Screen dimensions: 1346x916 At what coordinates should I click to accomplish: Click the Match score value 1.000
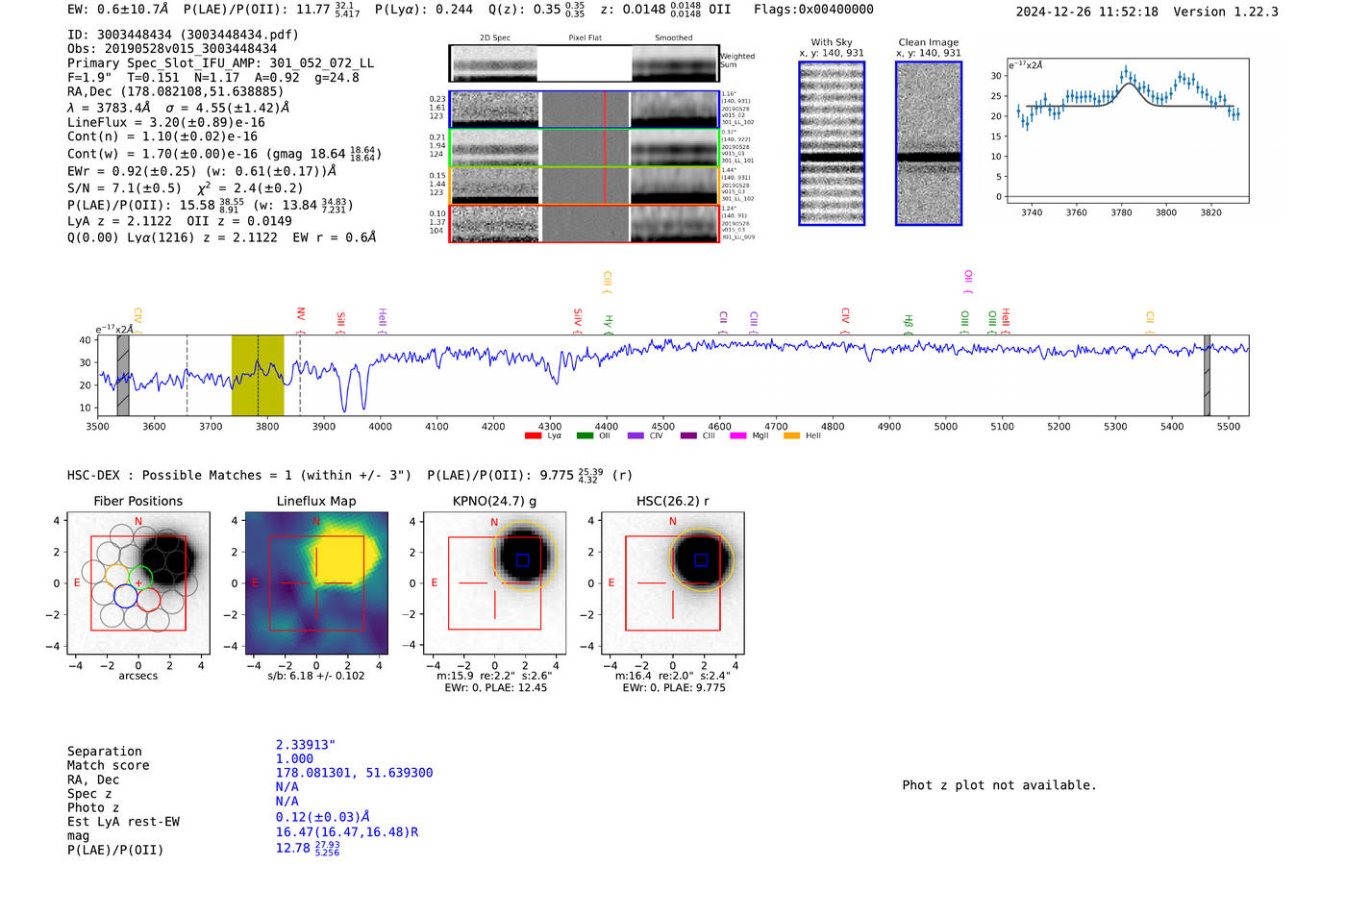(294, 759)
